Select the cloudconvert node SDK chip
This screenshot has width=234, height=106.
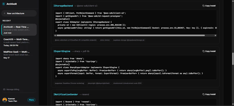click(x=128, y=83)
